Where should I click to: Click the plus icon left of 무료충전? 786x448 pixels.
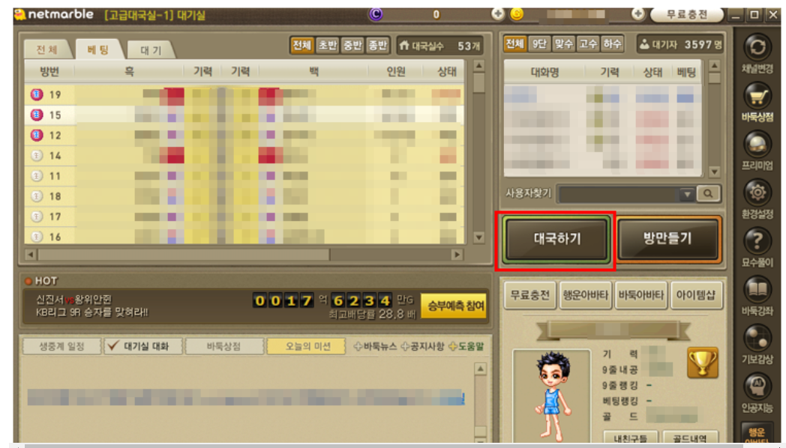[x=637, y=14]
